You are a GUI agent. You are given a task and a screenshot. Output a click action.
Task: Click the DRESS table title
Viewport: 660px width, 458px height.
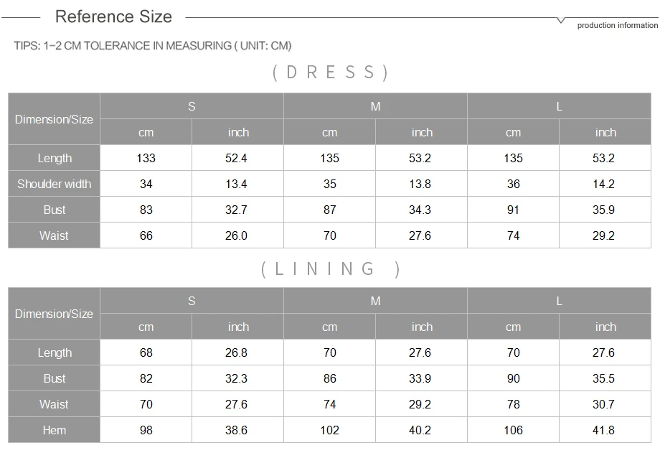(x=331, y=73)
